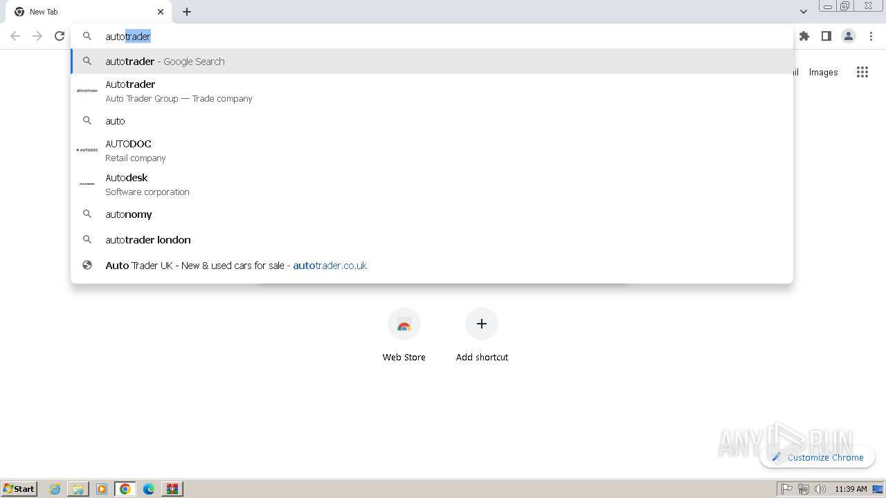Choose Autodesk Software corporation suggestion
This screenshot has width=886, height=498.
click(432, 184)
